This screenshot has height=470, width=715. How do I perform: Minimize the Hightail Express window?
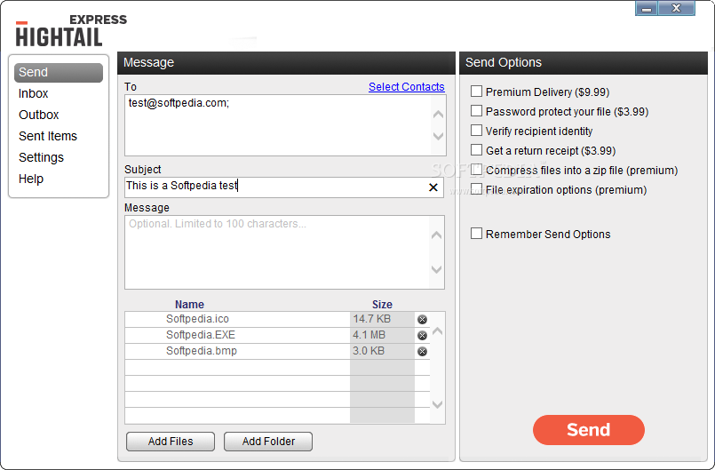647,8
